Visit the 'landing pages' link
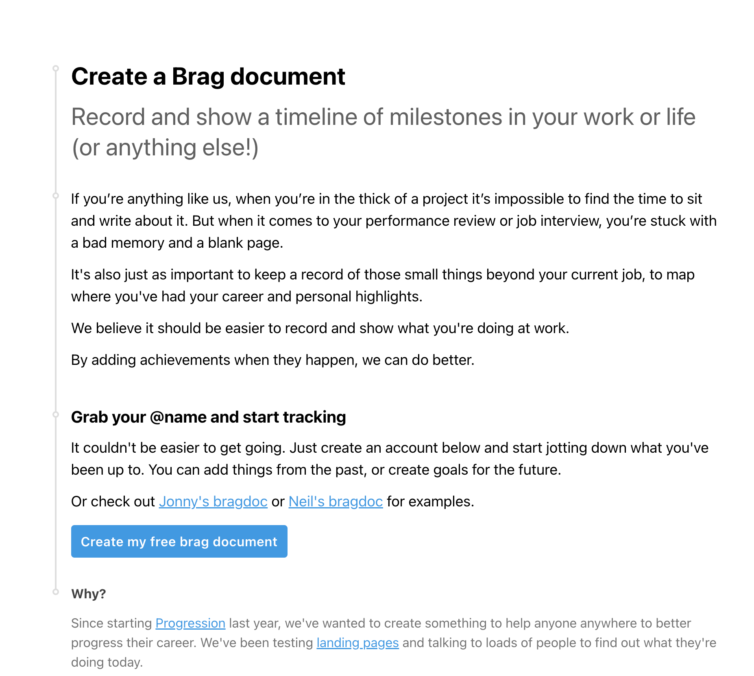754x676 pixels. (357, 643)
